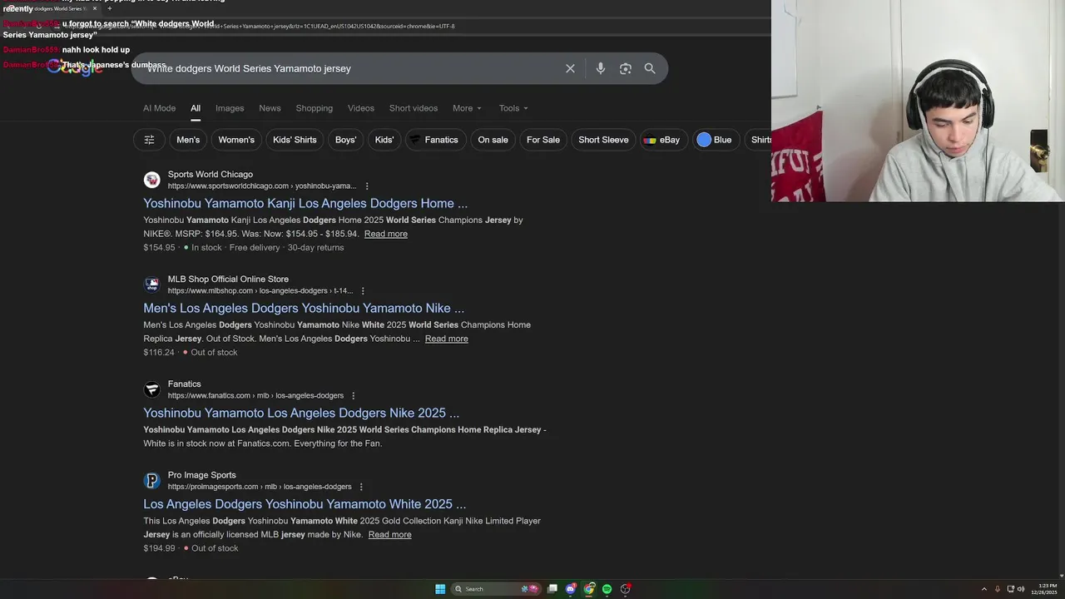Click MLB Shop site favicon

151,285
